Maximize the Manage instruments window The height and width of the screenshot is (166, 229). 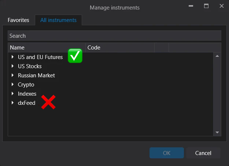(x=206, y=6)
